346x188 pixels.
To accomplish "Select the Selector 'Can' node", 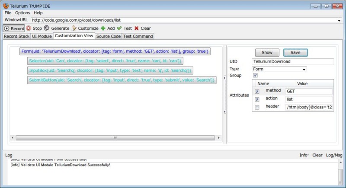I will [105, 61].
